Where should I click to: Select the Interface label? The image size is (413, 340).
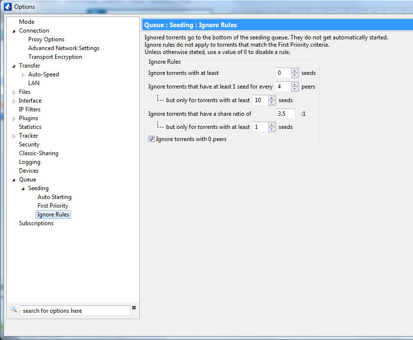click(30, 101)
